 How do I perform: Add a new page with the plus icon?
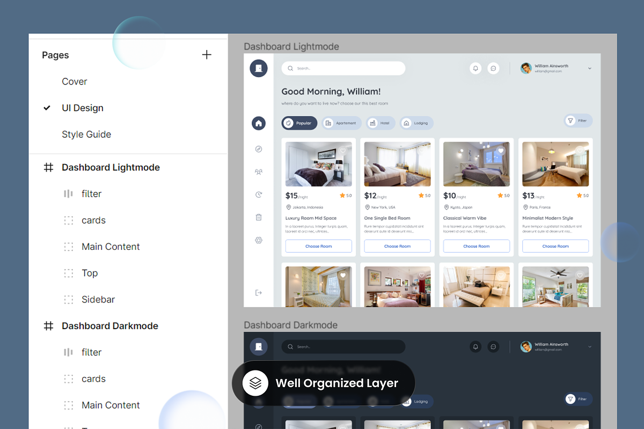[207, 55]
